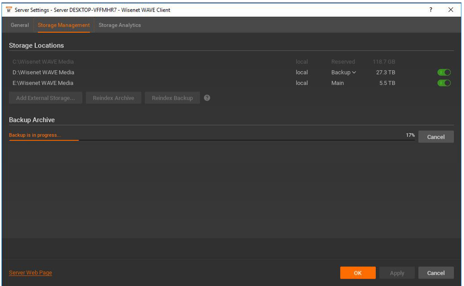Click the Apply button
Image resolution: width=464 pixels, height=286 pixels.
point(397,273)
